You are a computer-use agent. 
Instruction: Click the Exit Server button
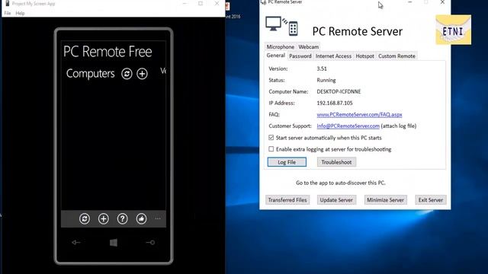pos(430,200)
